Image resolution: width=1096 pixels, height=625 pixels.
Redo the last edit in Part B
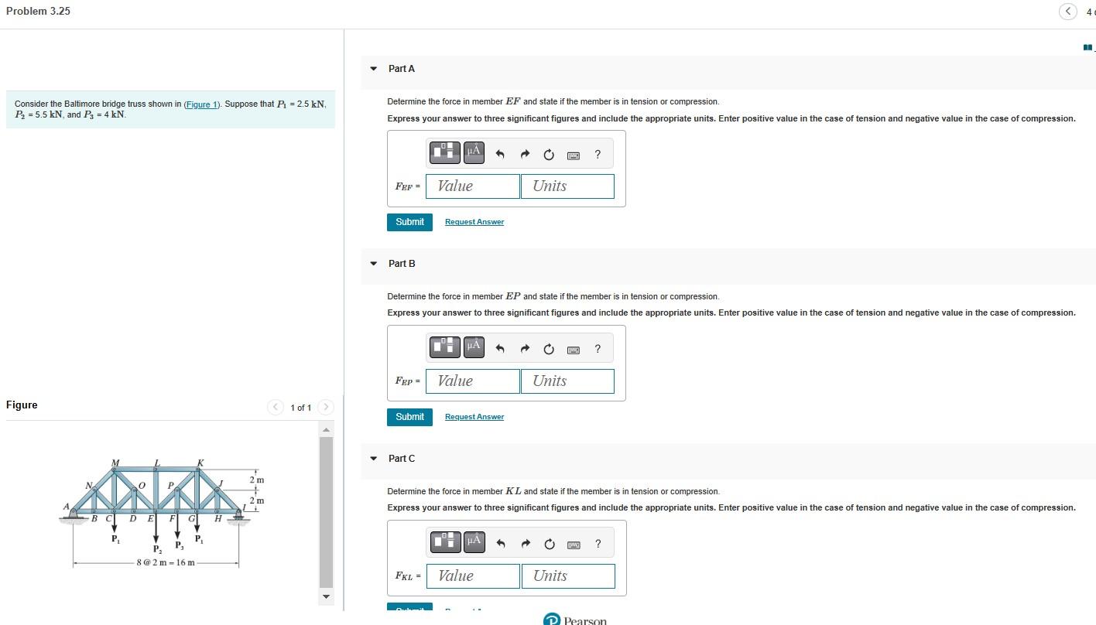coord(524,350)
